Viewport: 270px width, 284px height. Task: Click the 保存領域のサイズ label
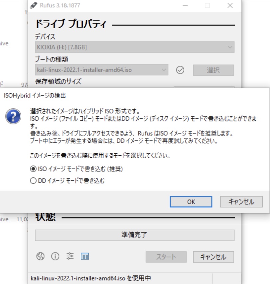58,82
